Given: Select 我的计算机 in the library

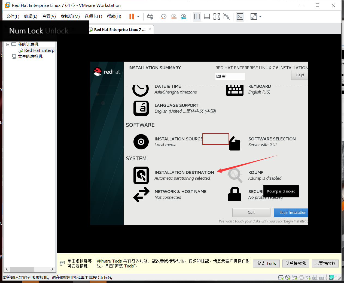Looking at the screenshot, I should click(28, 44).
